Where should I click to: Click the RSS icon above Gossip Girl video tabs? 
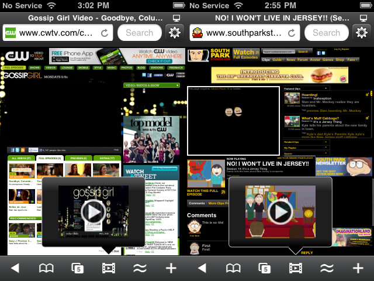point(23,150)
